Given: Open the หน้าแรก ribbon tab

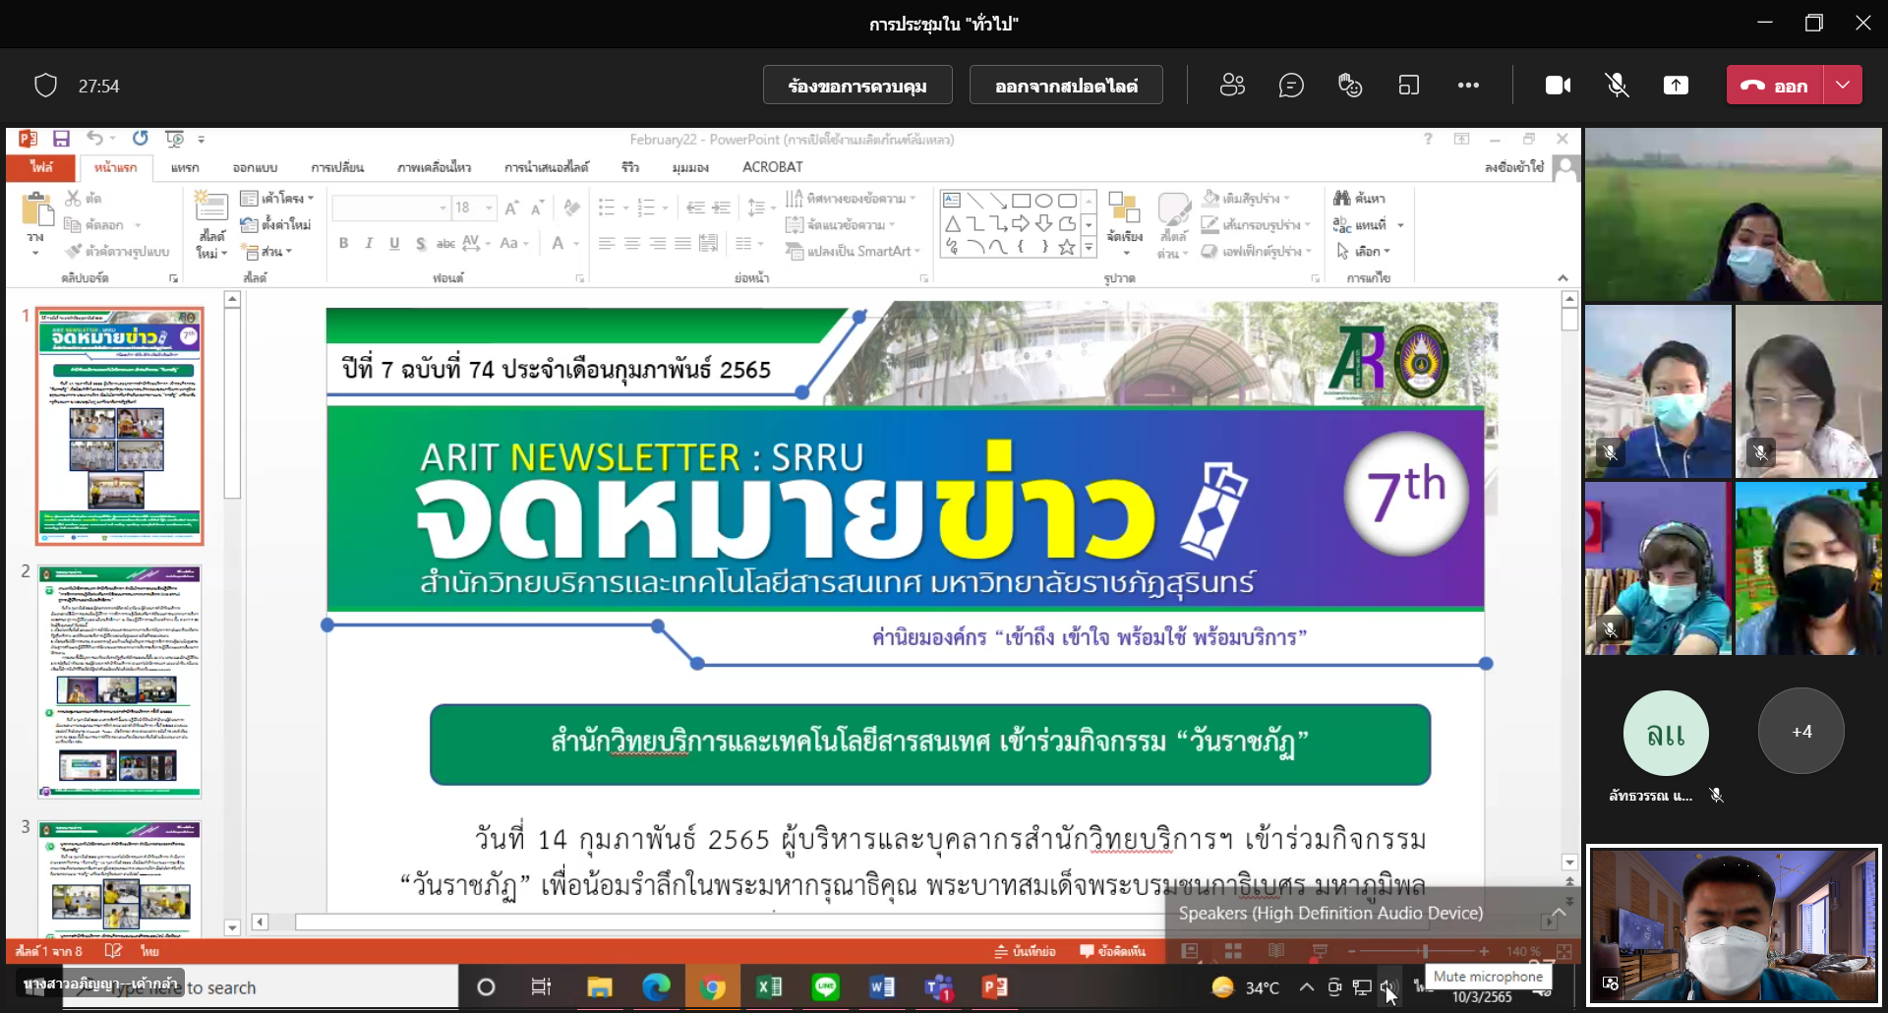Looking at the screenshot, I should pyautogui.click(x=115, y=167).
